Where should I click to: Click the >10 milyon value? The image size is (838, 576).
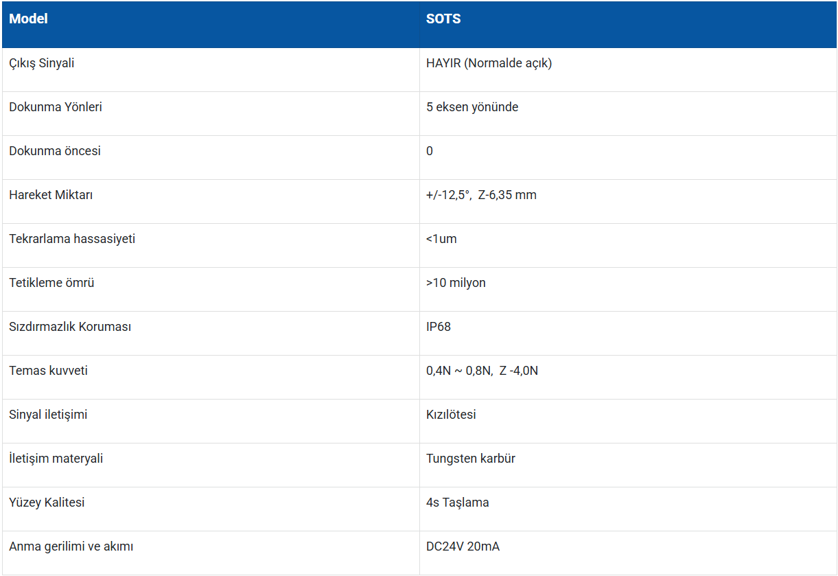pos(456,283)
